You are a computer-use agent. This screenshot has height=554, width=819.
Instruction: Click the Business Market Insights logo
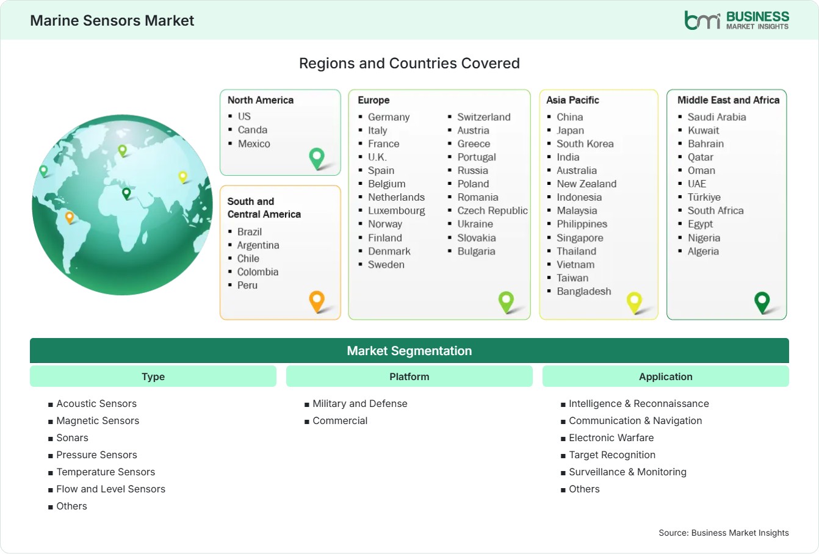pos(736,20)
